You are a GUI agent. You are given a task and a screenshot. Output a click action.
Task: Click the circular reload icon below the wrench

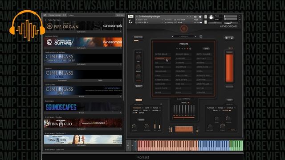[x=130, y=22]
